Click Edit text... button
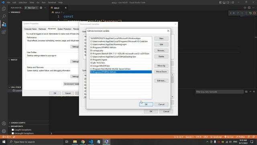Image resolution: width=257 pixels, height=145 pixels. tap(161, 81)
